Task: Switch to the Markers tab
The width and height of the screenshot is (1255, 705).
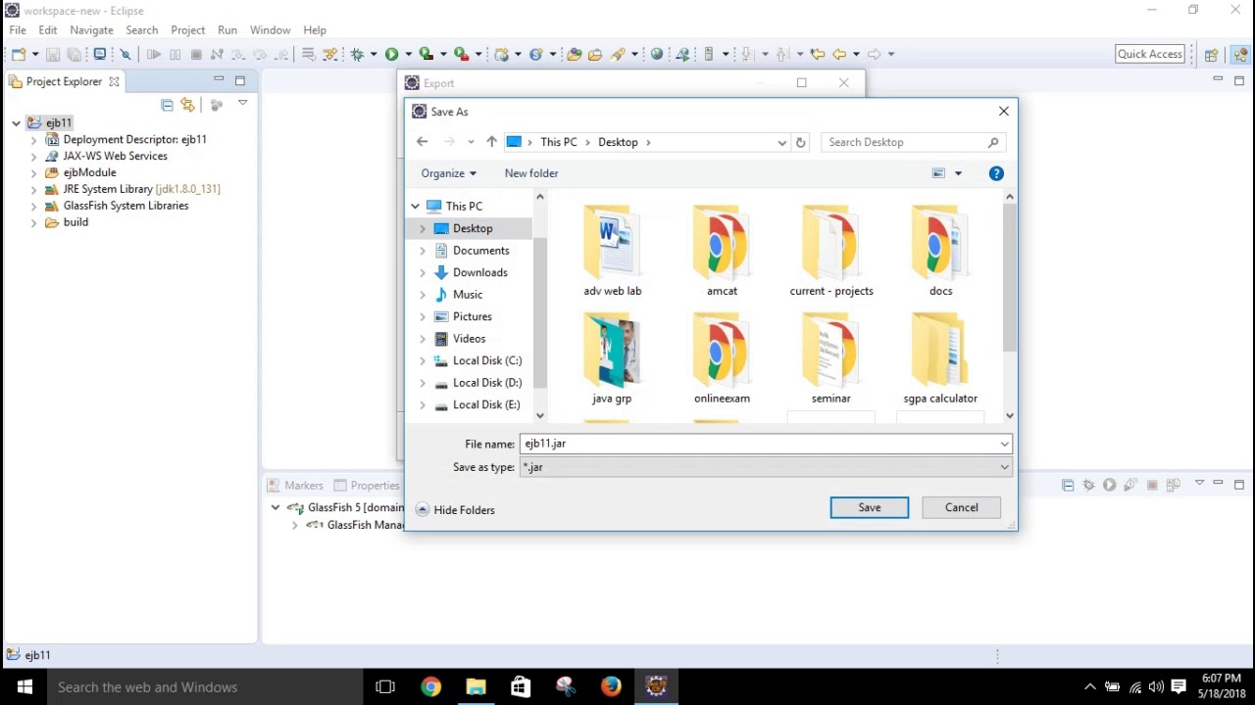Action: pos(295,486)
